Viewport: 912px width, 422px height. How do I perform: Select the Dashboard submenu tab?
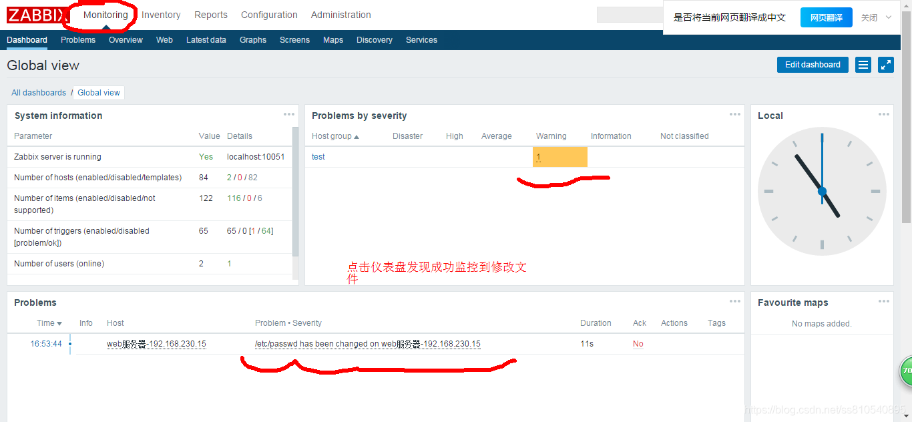27,40
